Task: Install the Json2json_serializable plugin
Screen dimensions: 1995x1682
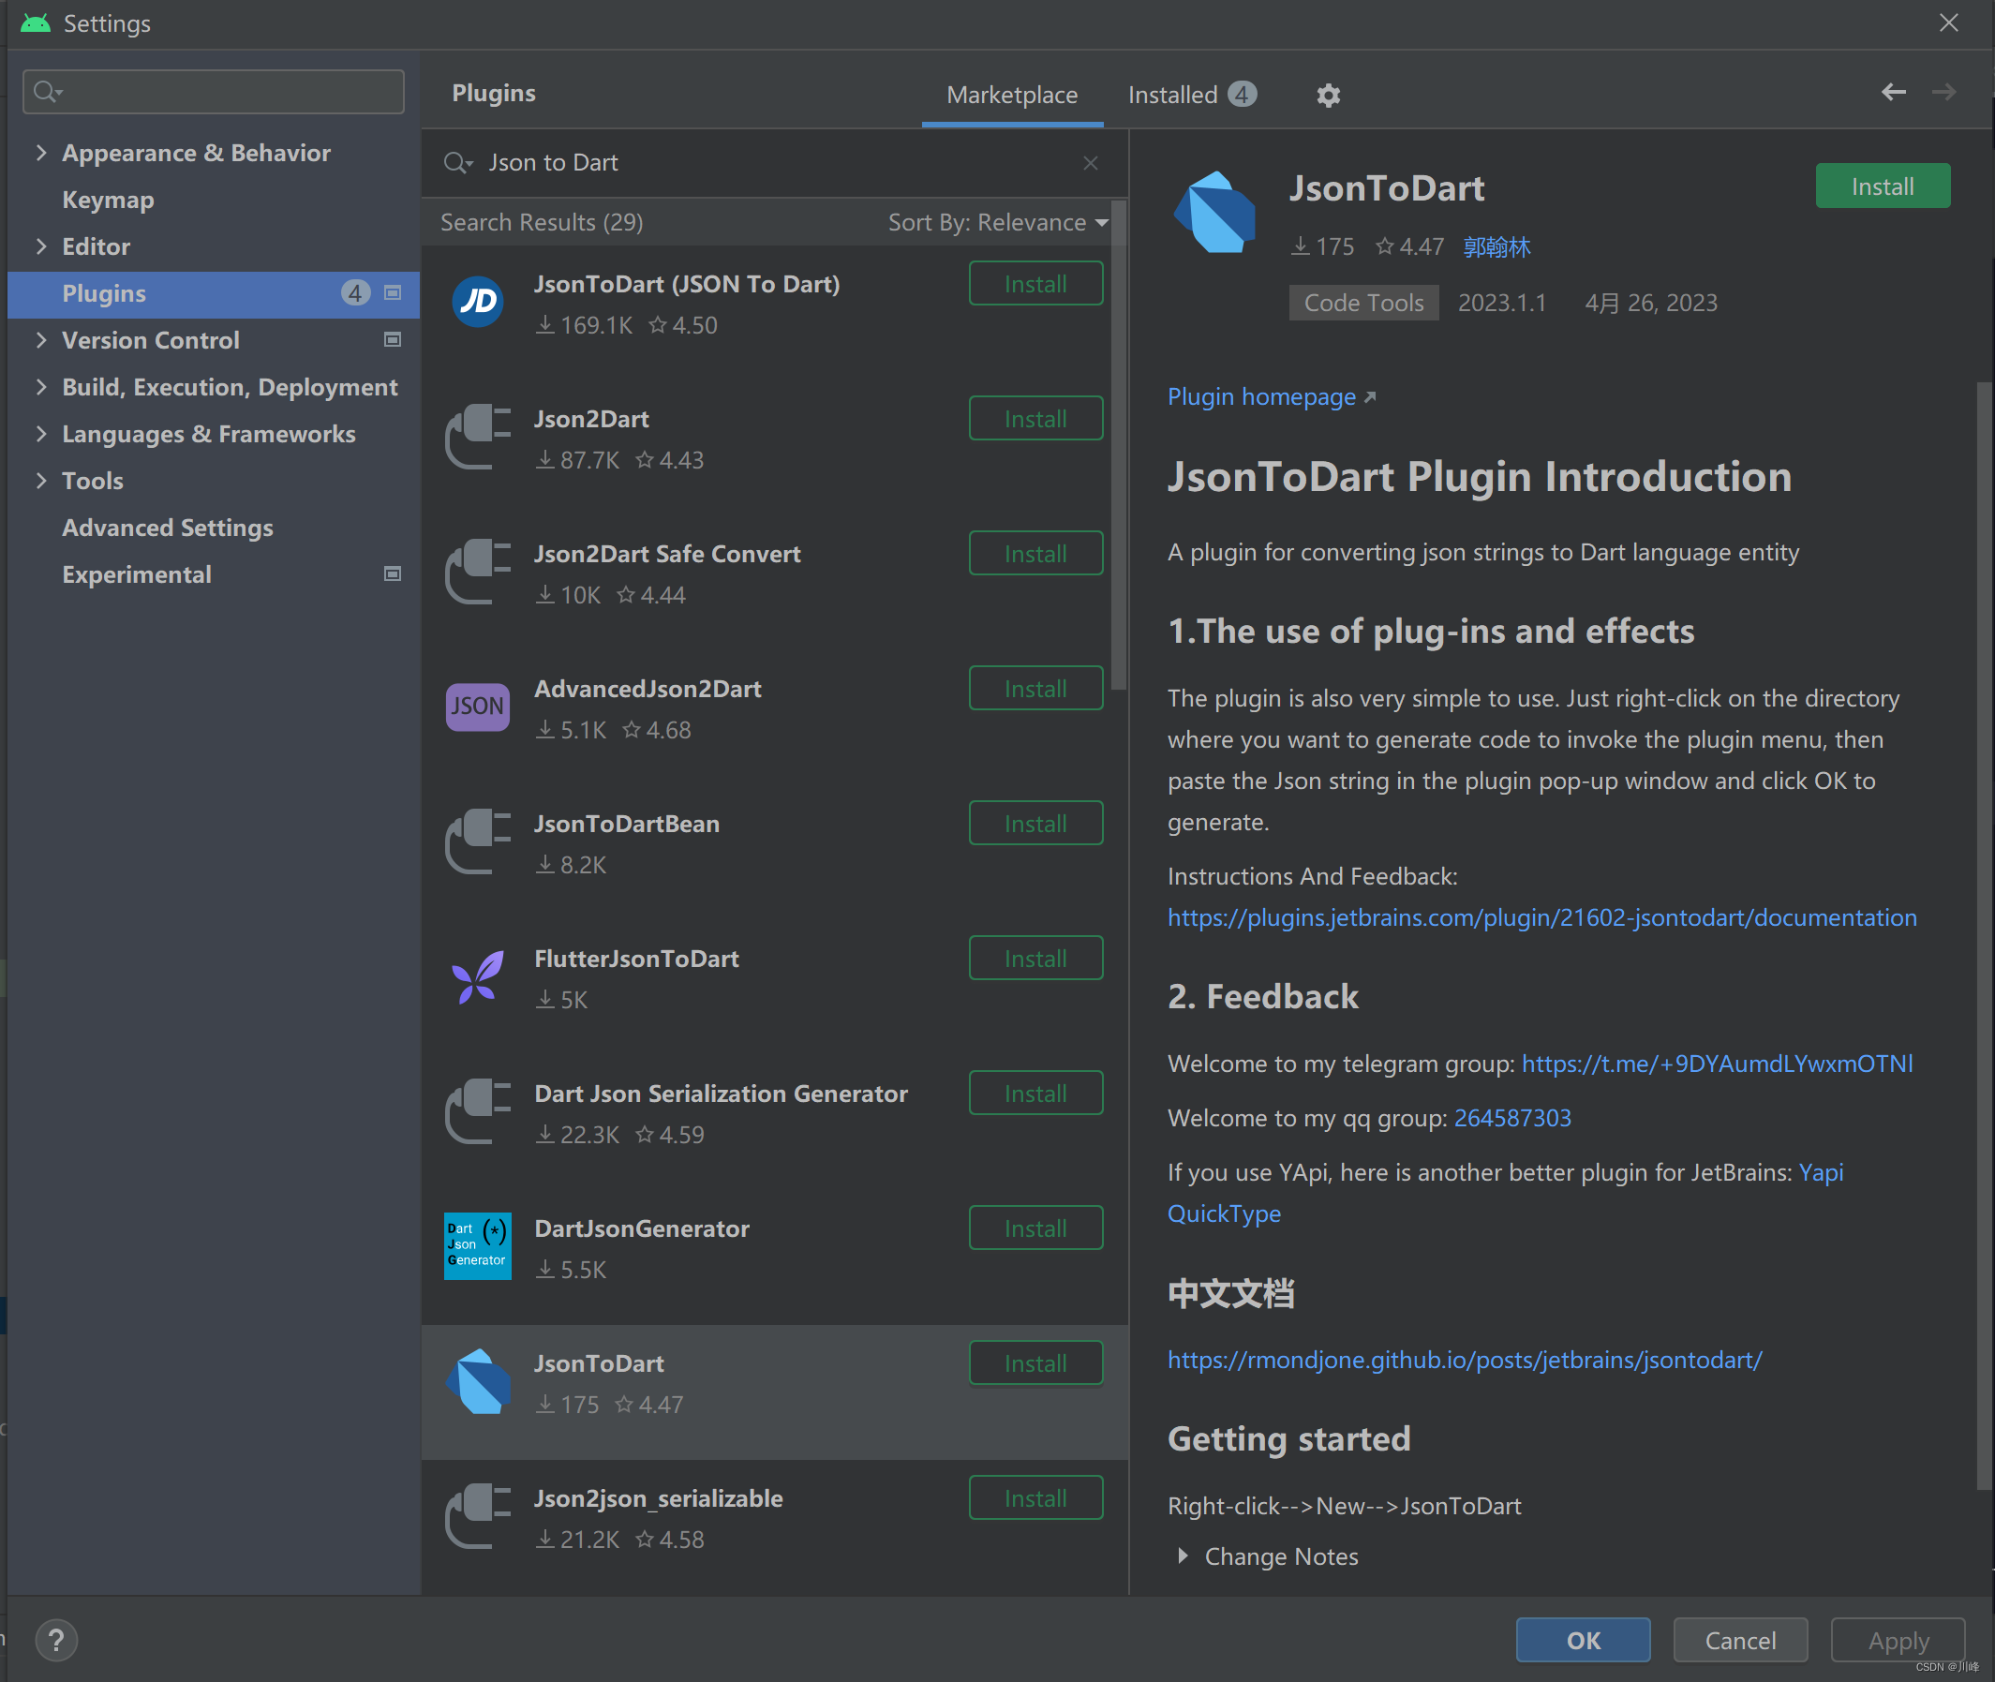Action: click(x=1035, y=1498)
